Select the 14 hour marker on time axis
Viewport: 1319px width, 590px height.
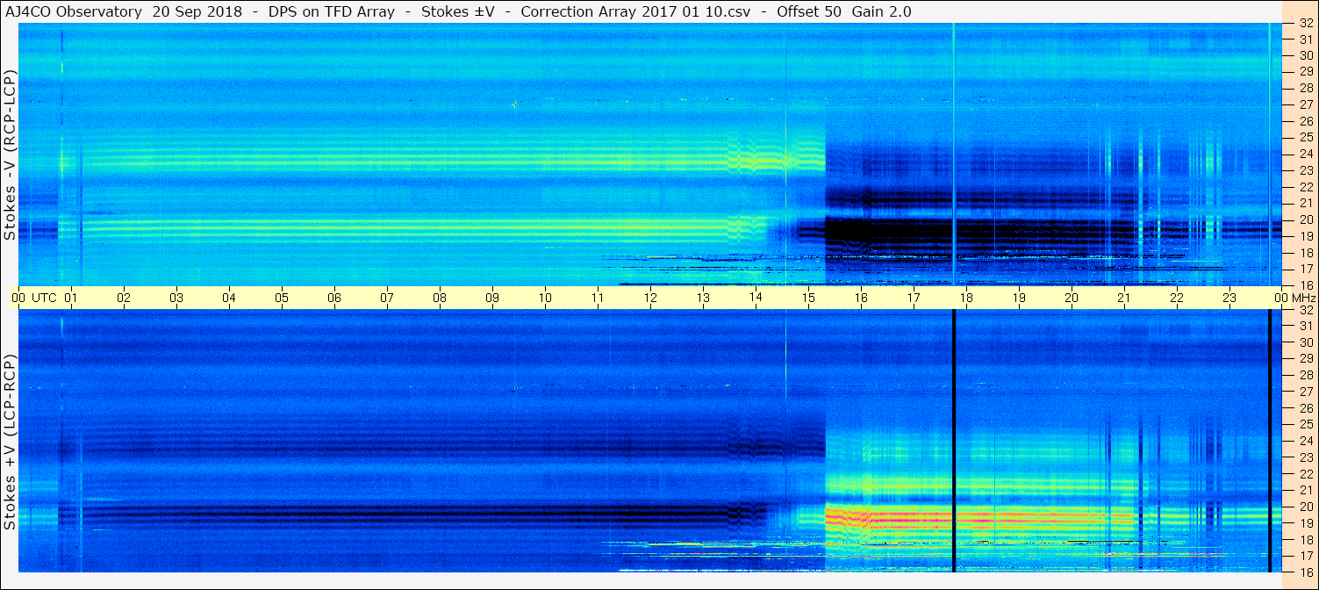[756, 298]
